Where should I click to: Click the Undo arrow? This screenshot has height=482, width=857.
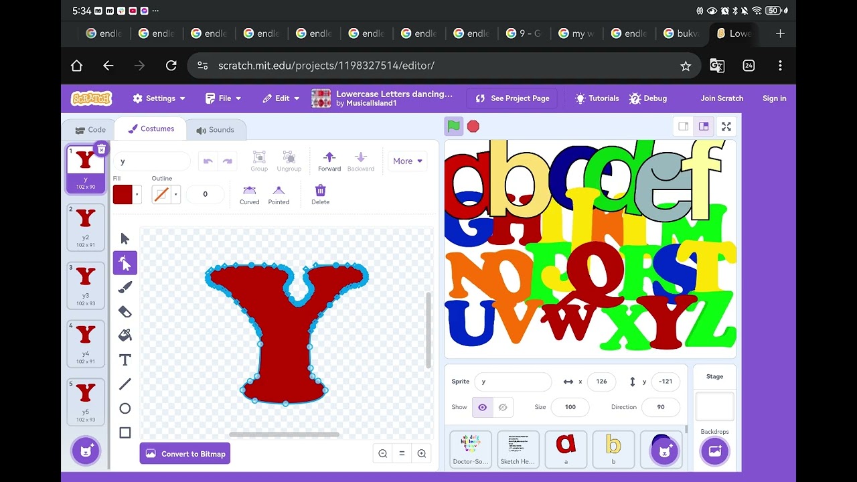208,161
